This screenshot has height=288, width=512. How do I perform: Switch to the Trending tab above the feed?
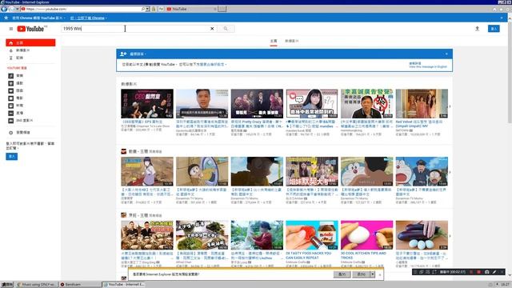291,41
